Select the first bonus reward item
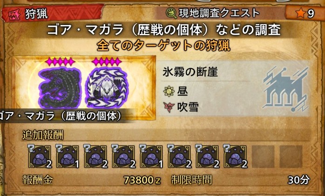 click(40, 156)
